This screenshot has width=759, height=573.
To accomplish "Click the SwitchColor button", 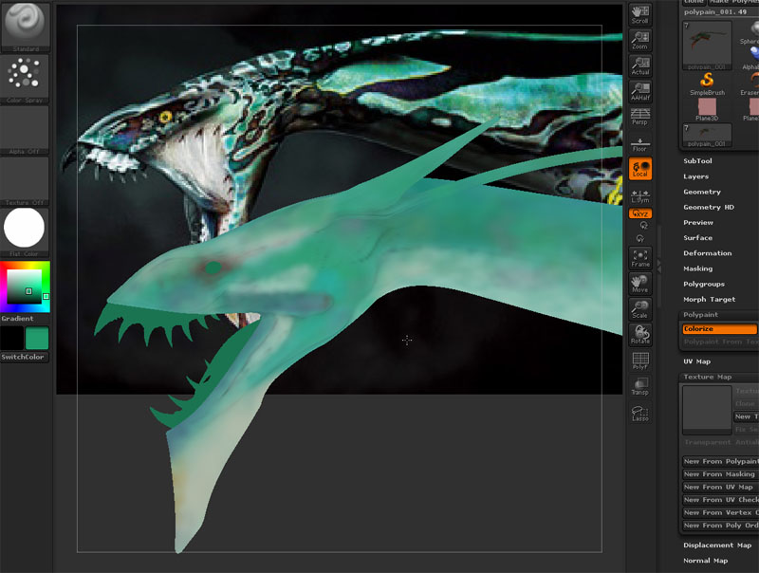I will pos(25,357).
